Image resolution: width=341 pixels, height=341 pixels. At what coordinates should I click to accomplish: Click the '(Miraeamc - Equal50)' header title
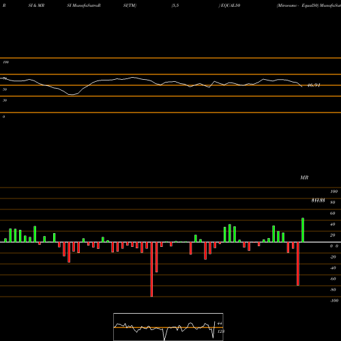[297, 5]
